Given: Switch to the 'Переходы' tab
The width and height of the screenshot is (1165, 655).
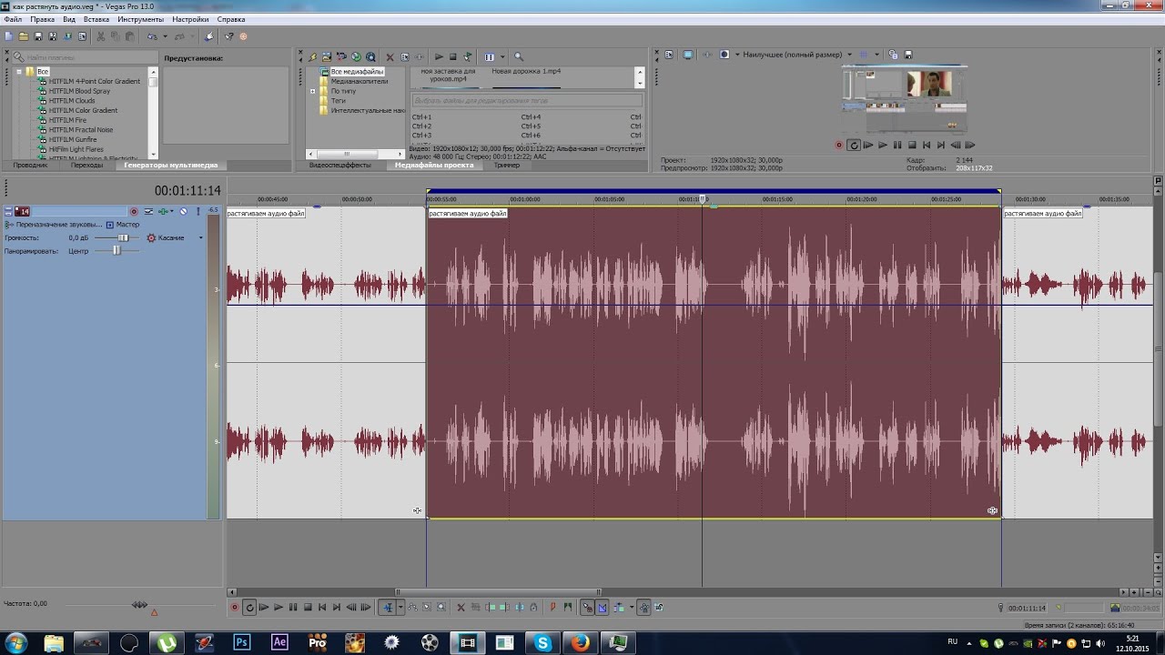Looking at the screenshot, I should (87, 166).
